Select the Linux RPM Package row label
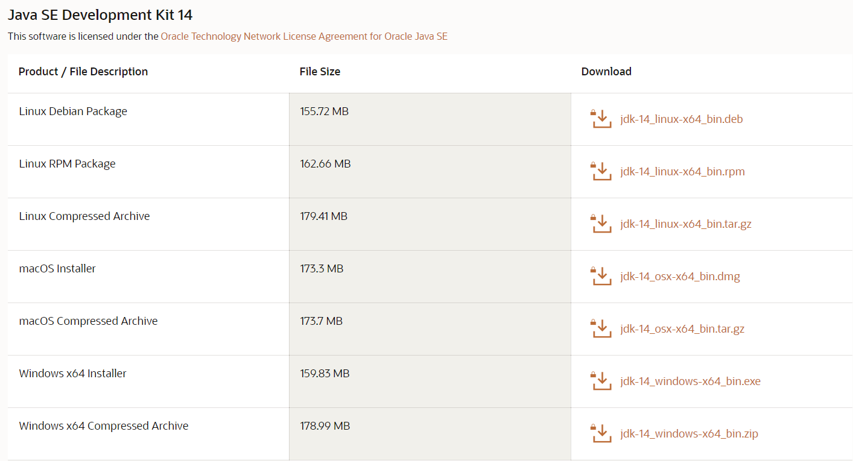The width and height of the screenshot is (853, 461). (67, 164)
